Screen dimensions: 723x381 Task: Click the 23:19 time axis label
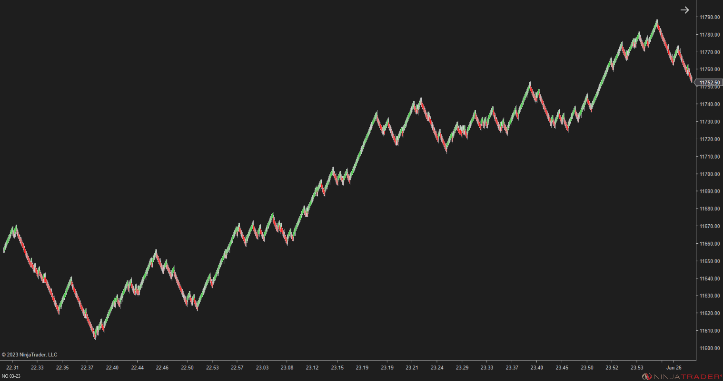coord(361,367)
